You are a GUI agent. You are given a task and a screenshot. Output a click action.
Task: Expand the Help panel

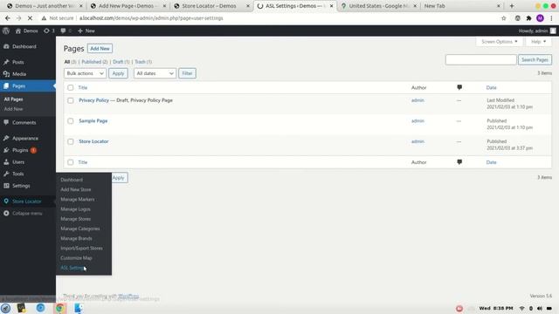click(x=539, y=42)
